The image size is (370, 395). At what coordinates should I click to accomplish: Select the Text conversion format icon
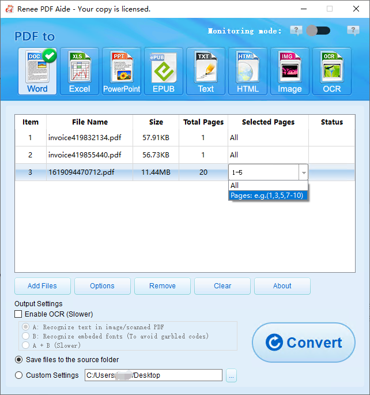pos(206,71)
